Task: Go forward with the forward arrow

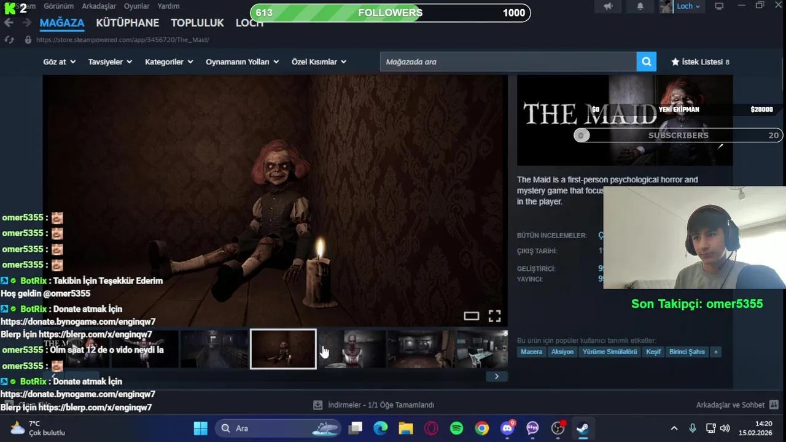Action: coord(26,23)
